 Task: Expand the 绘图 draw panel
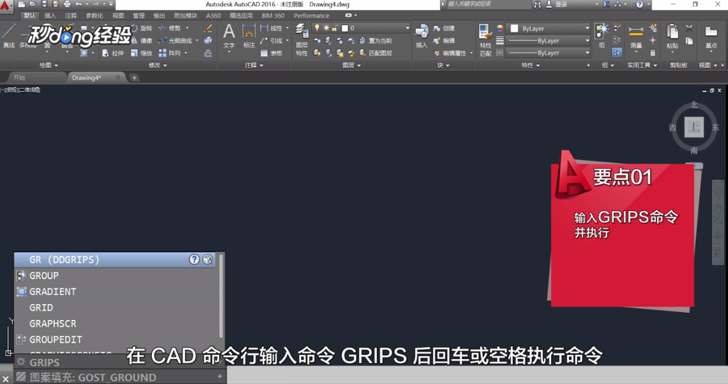pos(49,65)
